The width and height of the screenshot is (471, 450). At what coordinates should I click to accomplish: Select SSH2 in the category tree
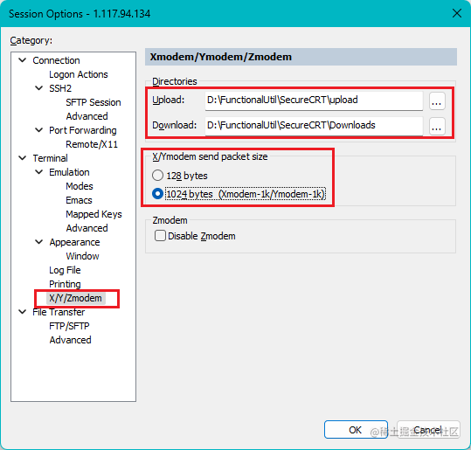(60, 88)
